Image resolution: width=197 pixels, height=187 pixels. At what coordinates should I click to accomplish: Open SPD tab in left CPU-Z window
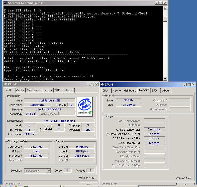point(58,90)
